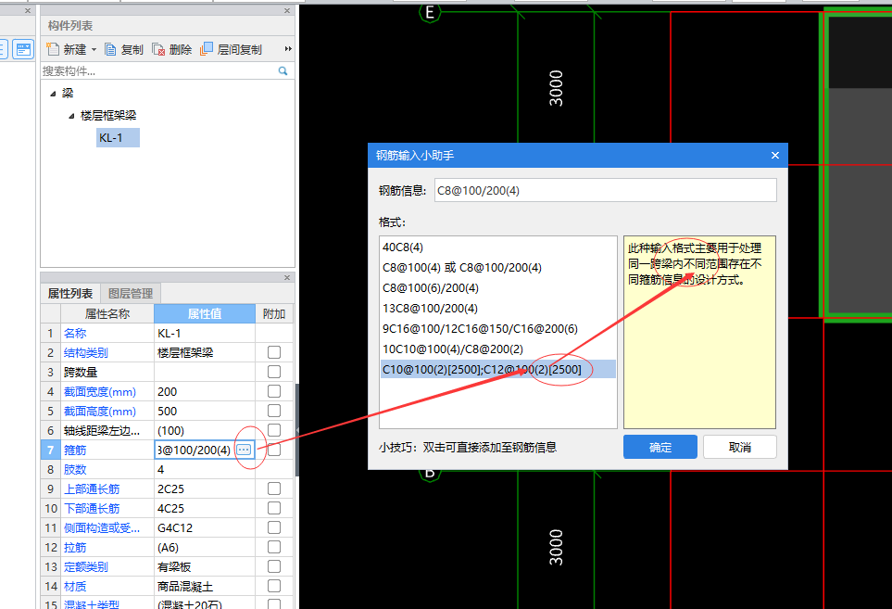Click the 肢数 value 4
Image resolution: width=892 pixels, height=609 pixels.
205,470
